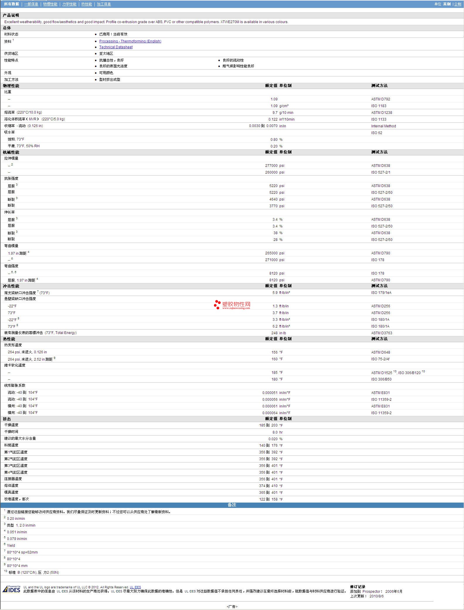The width and height of the screenshot is (464, 610).
Task: Click the 3770 psi break strength value
Action: pyautogui.click(x=277, y=206)
